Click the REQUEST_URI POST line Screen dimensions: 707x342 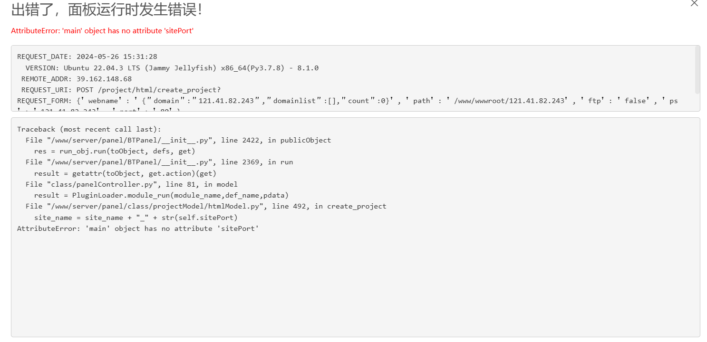[x=121, y=90]
